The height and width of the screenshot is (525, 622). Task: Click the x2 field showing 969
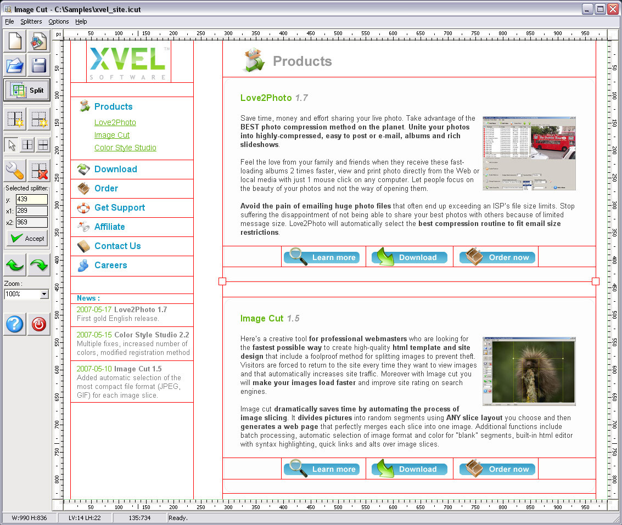click(32, 222)
